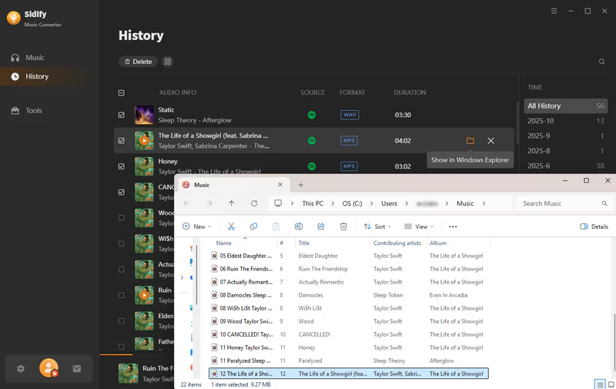Play The Life of a Showgirl thumbnail
This screenshot has width=616, height=389.
click(144, 141)
